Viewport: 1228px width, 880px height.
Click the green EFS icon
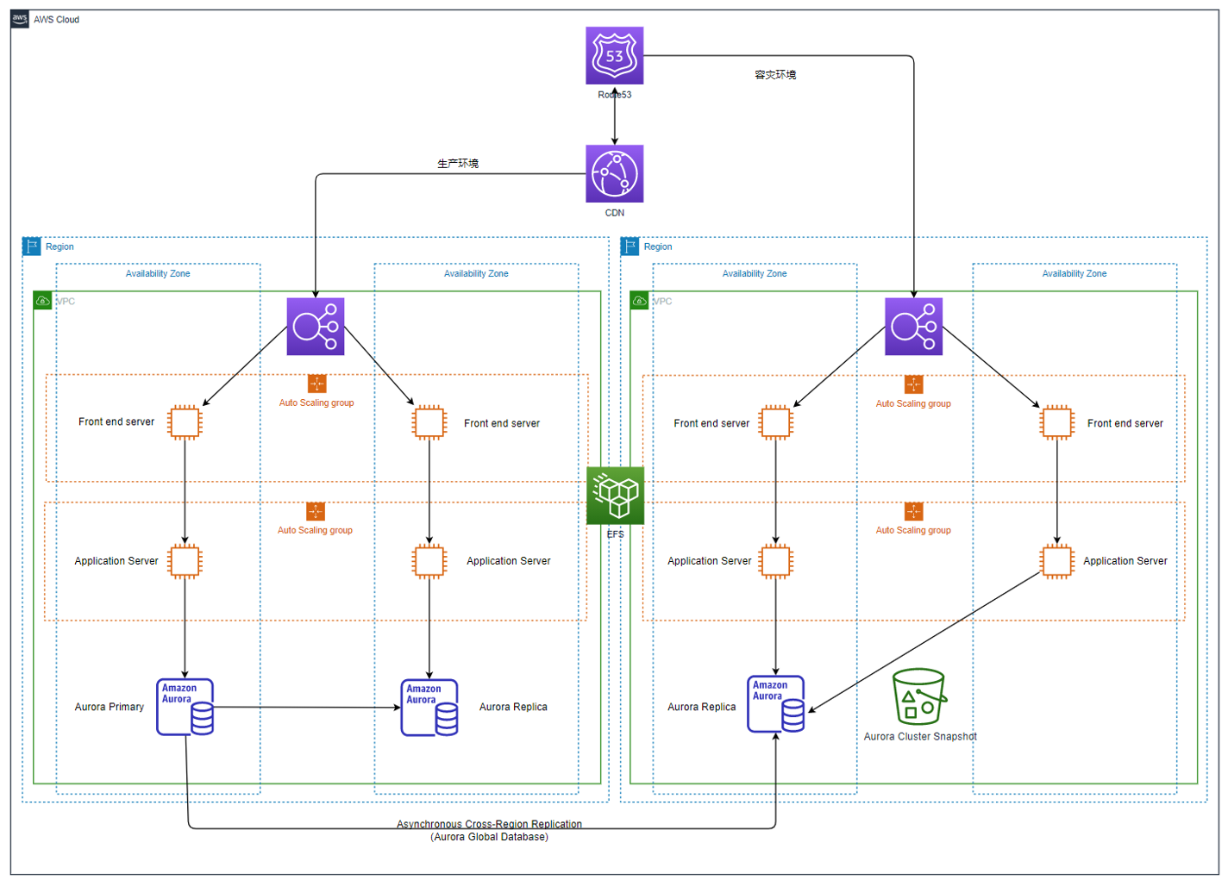615,496
